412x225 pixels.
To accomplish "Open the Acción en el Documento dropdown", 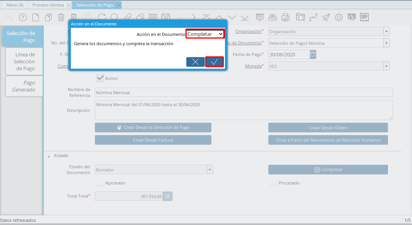I will (205, 34).
